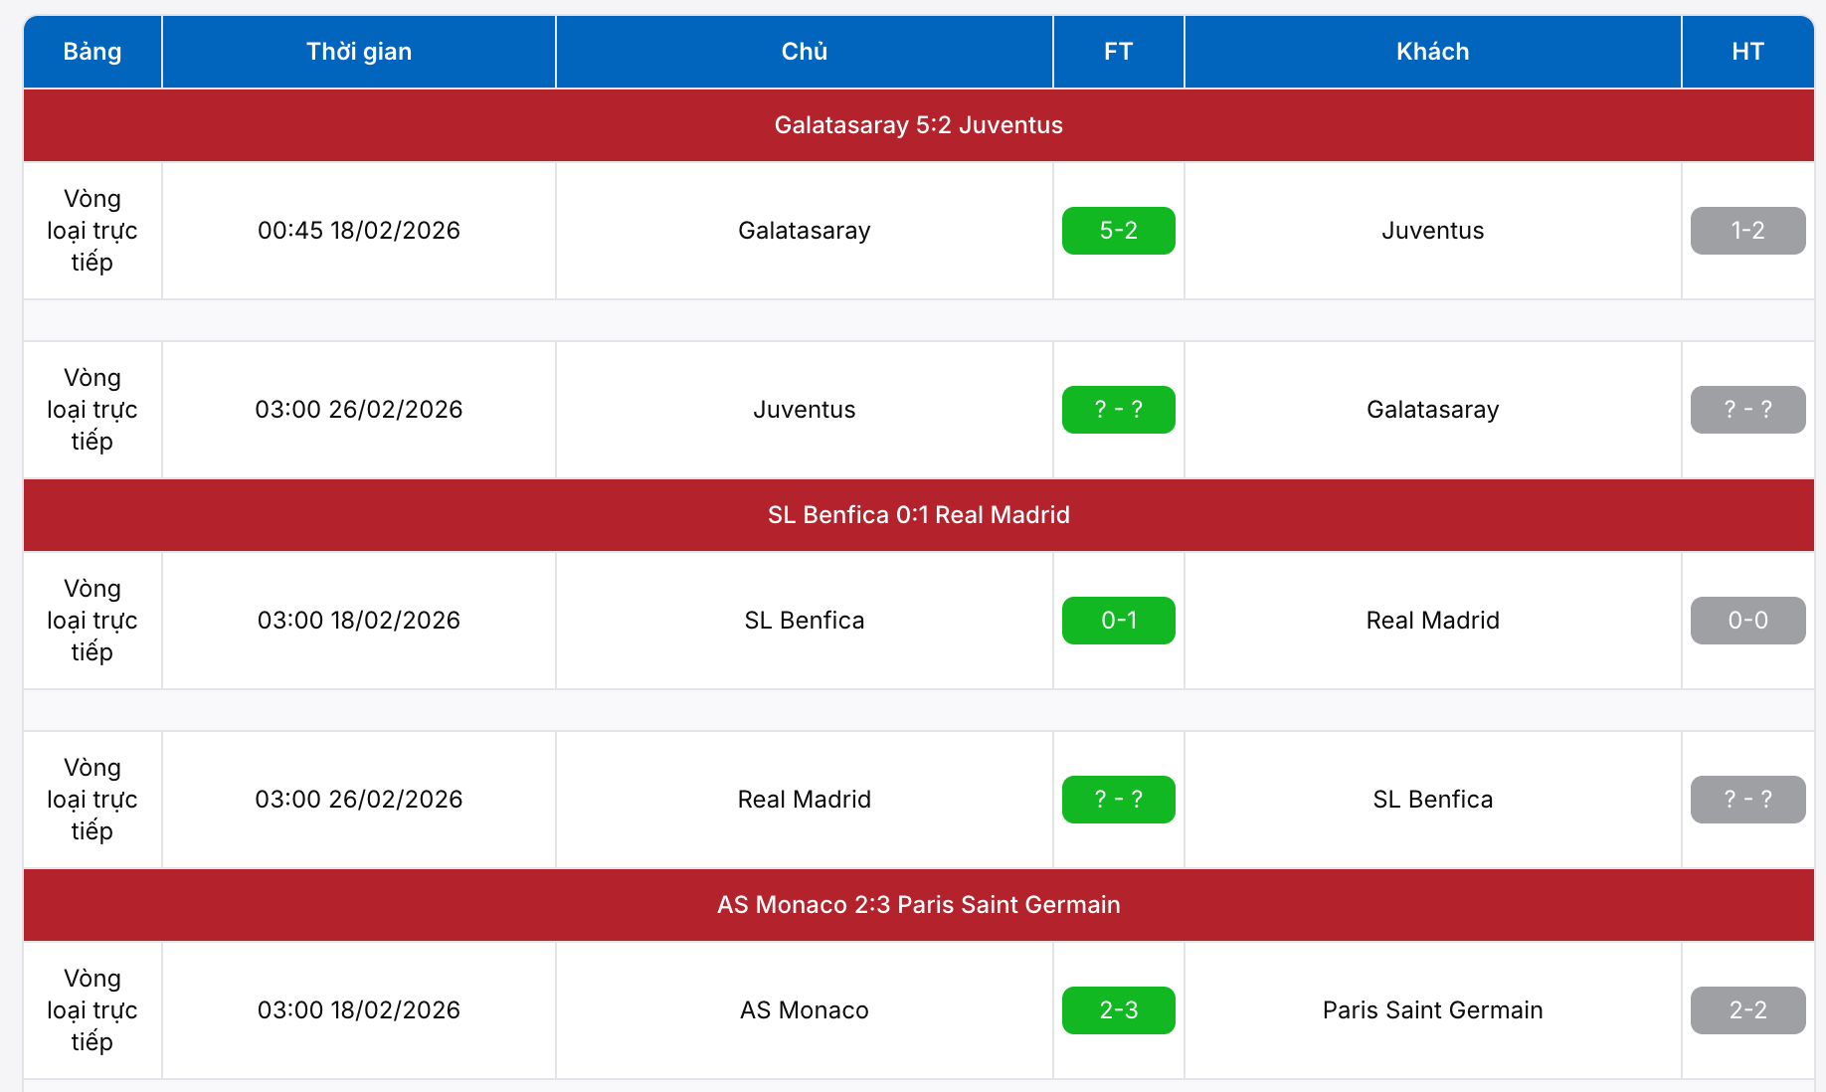Viewport: 1826px width, 1092px height.
Task: Click SL Benfica in the 18/02/2026 match
Action: click(x=804, y=621)
